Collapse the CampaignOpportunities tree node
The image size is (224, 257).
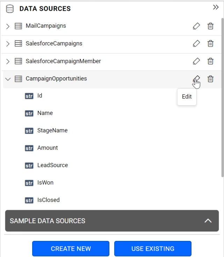[x=8, y=79]
